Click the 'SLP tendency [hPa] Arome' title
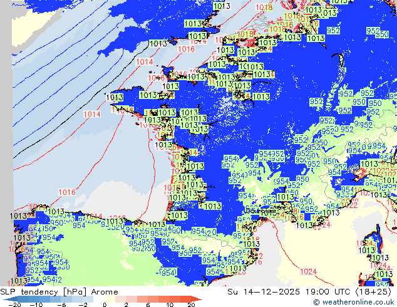 [x=59, y=292]
